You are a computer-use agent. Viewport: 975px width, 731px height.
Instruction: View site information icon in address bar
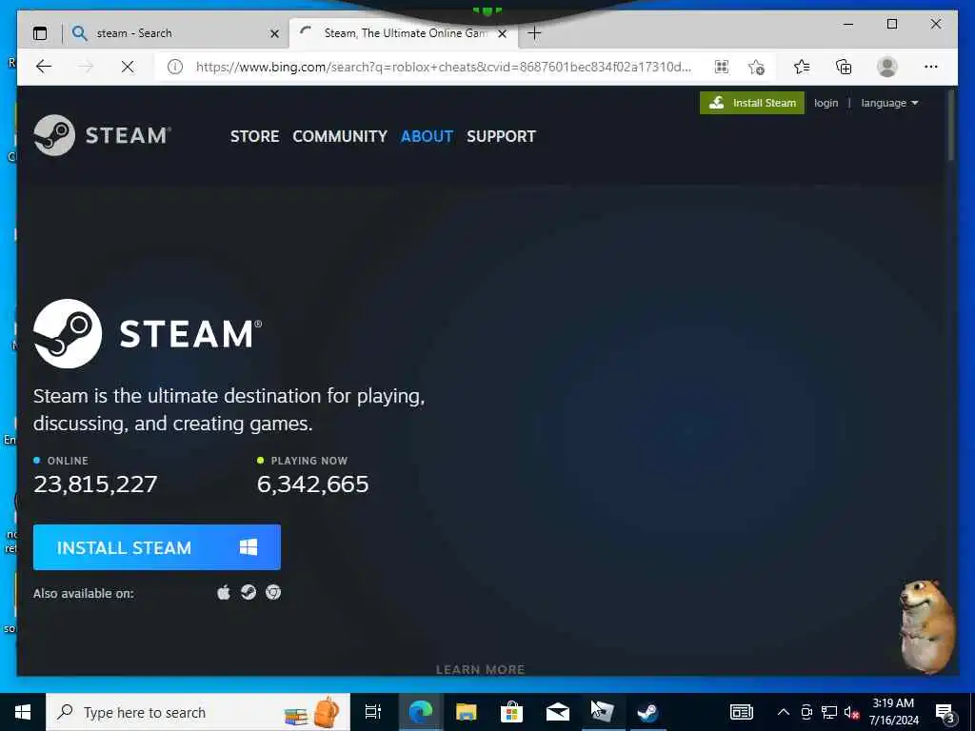(x=175, y=67)
